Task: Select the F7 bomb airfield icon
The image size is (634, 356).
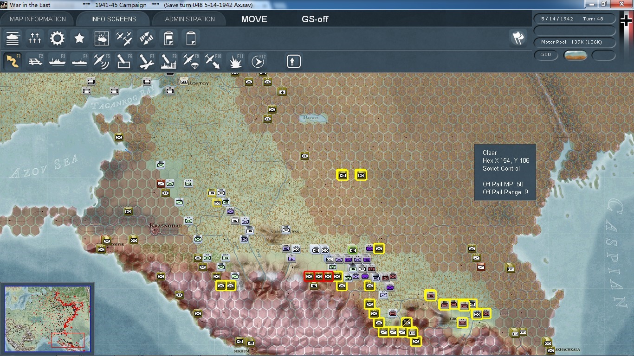Action: point(146,61)
